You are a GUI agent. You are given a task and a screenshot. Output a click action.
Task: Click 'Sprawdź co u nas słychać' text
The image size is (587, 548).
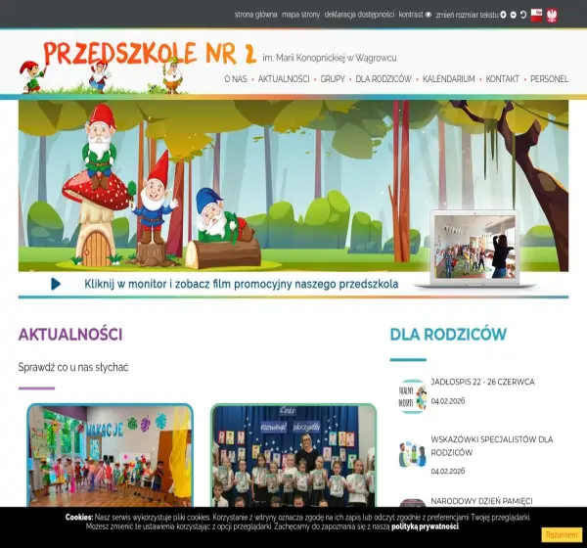coord(73,367)
